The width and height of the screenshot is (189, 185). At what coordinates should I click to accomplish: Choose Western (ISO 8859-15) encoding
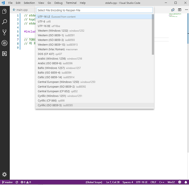[94, 45]
